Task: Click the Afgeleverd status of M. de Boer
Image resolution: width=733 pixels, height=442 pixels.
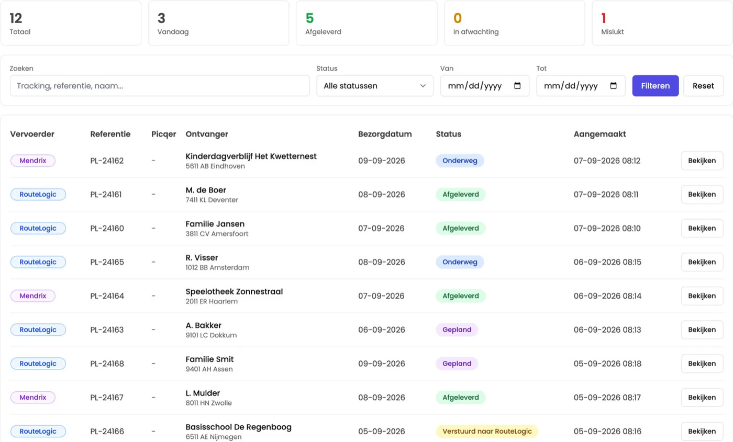Action: point(461,195)
